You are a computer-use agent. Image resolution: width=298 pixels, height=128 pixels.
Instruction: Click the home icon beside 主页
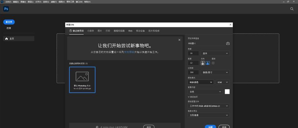pos(6,39)
